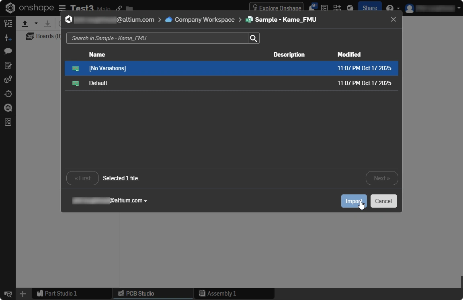Open the user account dropdown arrow
463x300 pixels.
pos(459,8)
